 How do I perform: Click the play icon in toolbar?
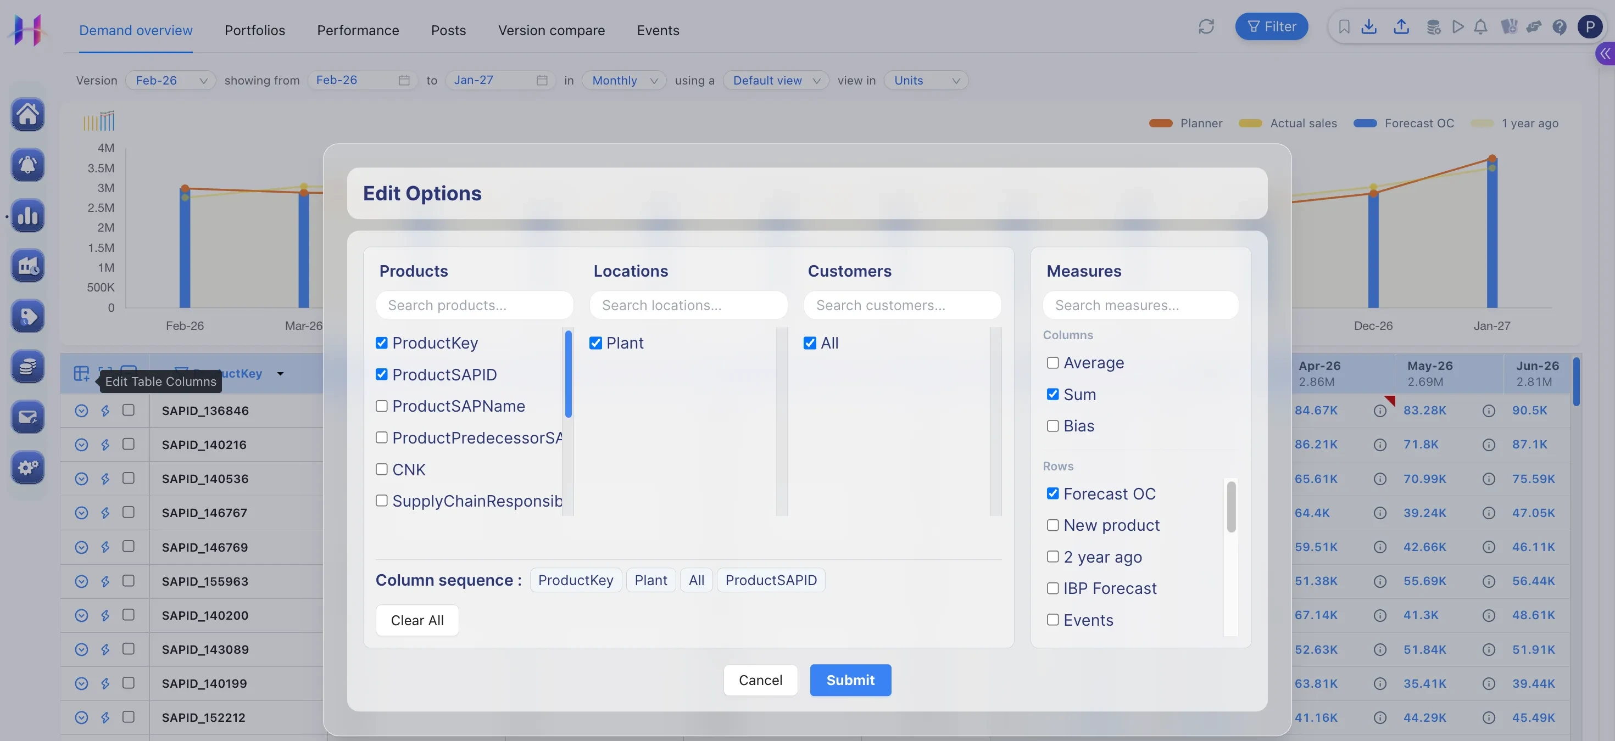coord(1458,26)
